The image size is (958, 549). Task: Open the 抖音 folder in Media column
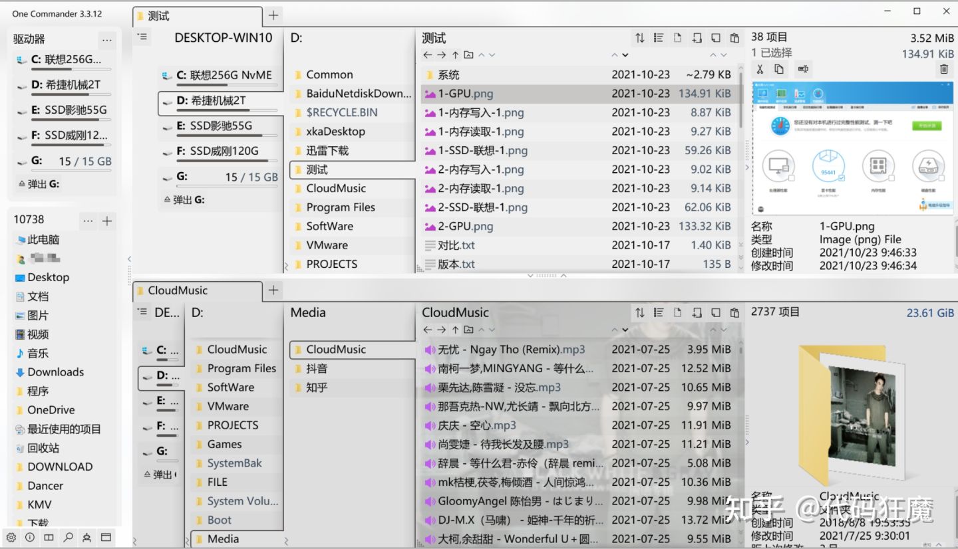(x=313, y=368)
